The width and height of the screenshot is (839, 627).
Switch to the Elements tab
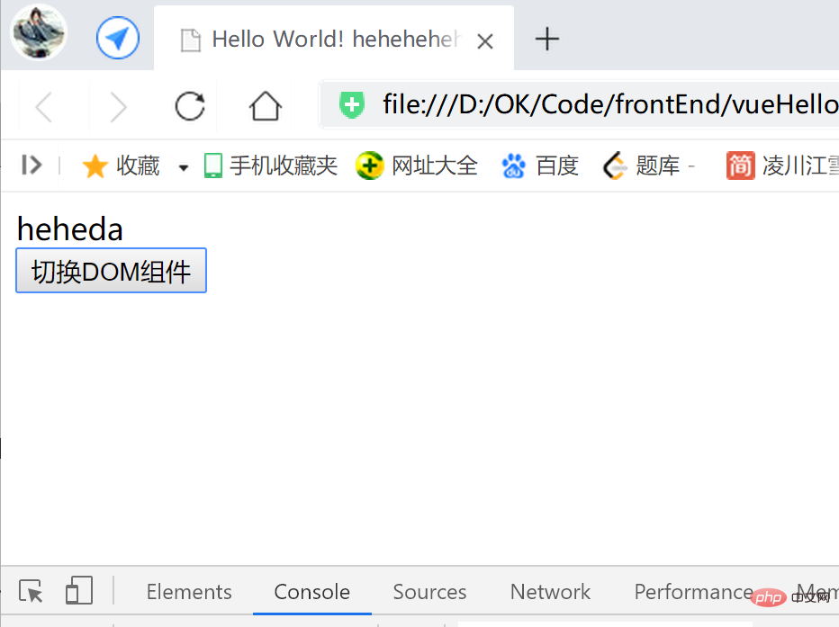tap(189, 592)
